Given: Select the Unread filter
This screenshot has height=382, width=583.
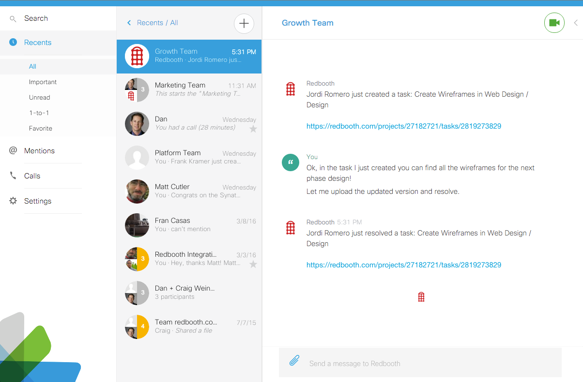Looking at the screenshot, I should tap(39, 97).
